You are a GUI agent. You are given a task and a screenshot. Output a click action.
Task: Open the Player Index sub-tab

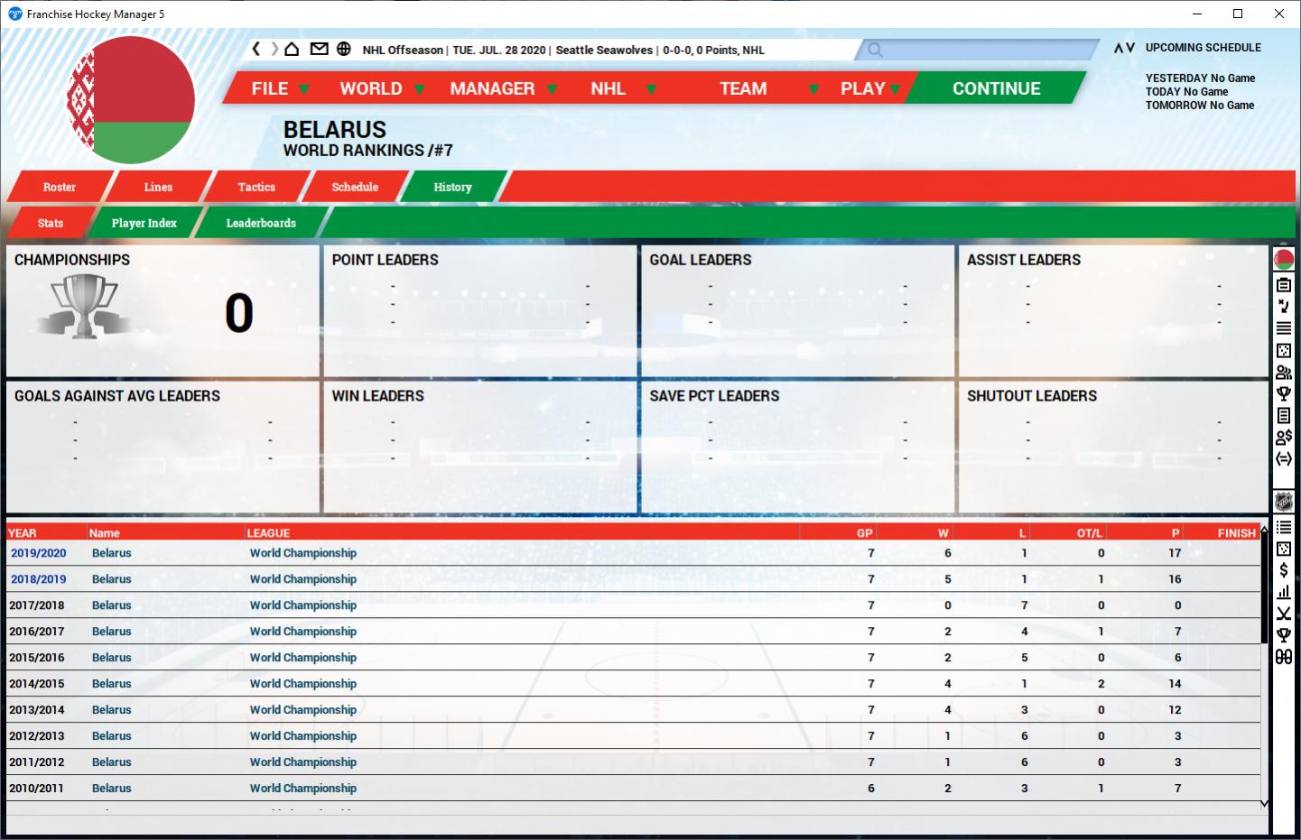click(144, 223)
